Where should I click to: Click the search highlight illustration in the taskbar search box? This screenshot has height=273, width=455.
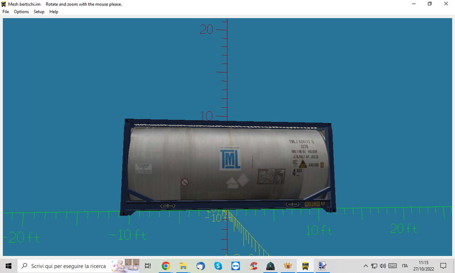(x=126, y=266)
